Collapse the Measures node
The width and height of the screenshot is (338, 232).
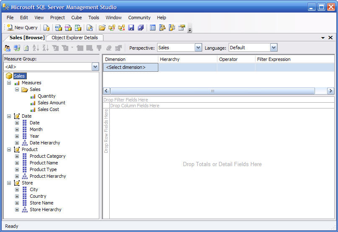click(9, 83)
